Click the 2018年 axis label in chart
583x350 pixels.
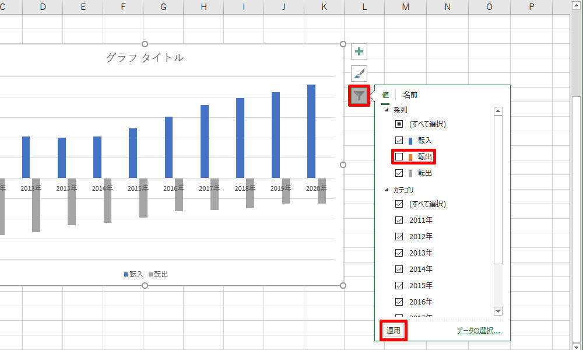point(245,188)
